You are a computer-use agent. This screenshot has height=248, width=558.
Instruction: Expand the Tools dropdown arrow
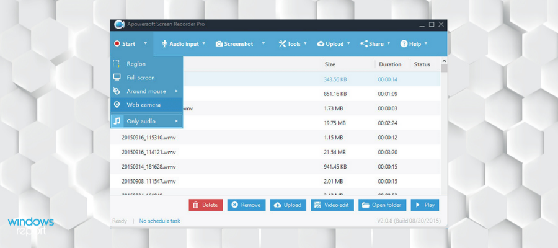coord(305,43)
